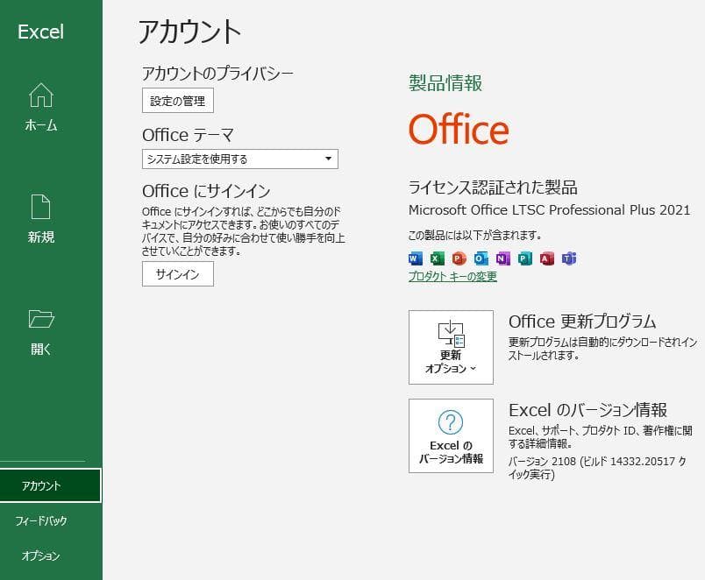Open オプション from the sidebar
The width and height of the screenshot is (705, 580).
click(40, 555)
